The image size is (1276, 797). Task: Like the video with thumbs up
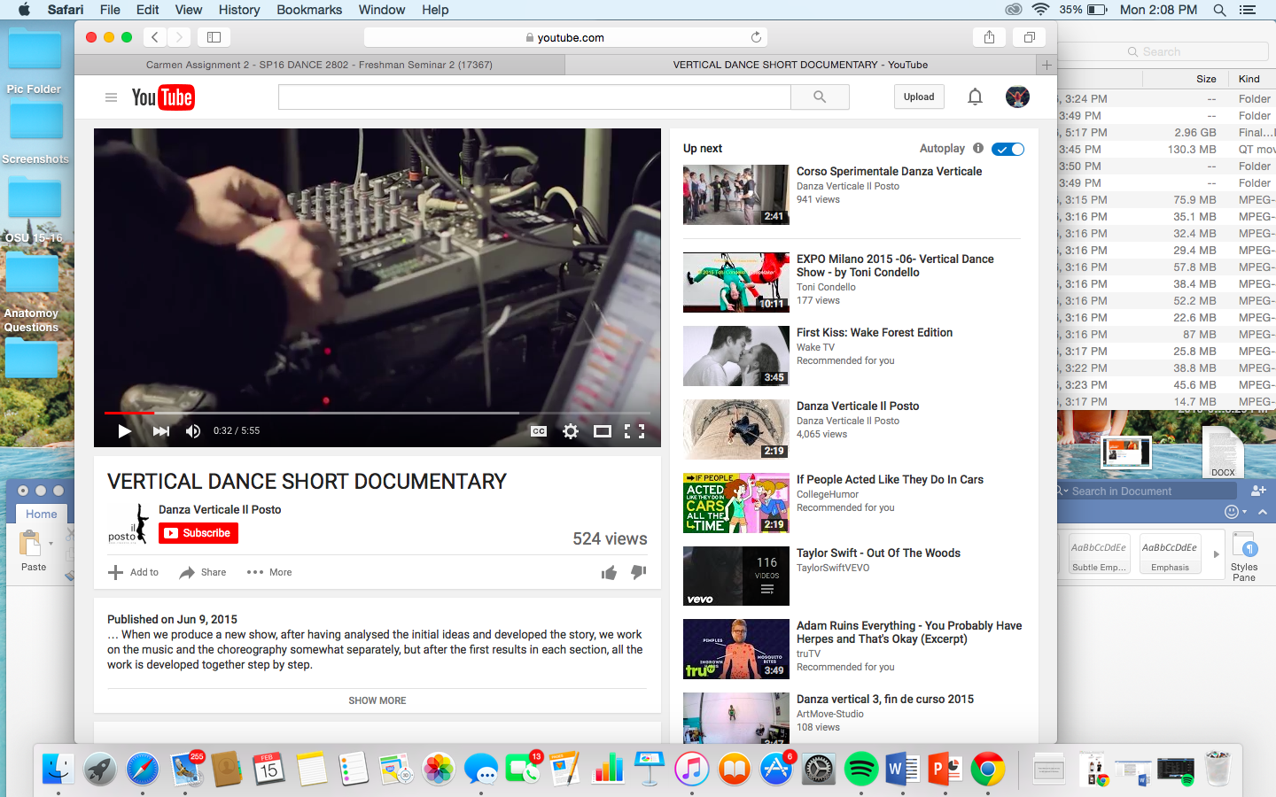pos(609,573)
